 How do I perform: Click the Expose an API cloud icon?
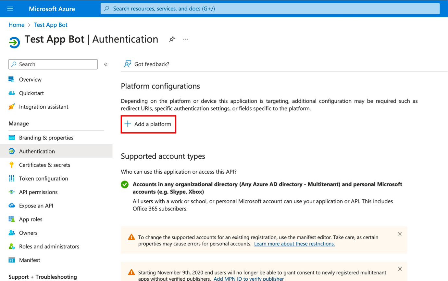[x=12, y=206]
